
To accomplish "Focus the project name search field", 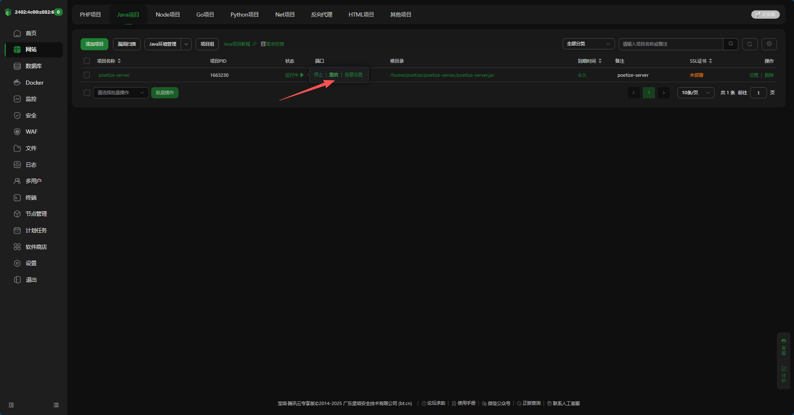I will point(671,44).
